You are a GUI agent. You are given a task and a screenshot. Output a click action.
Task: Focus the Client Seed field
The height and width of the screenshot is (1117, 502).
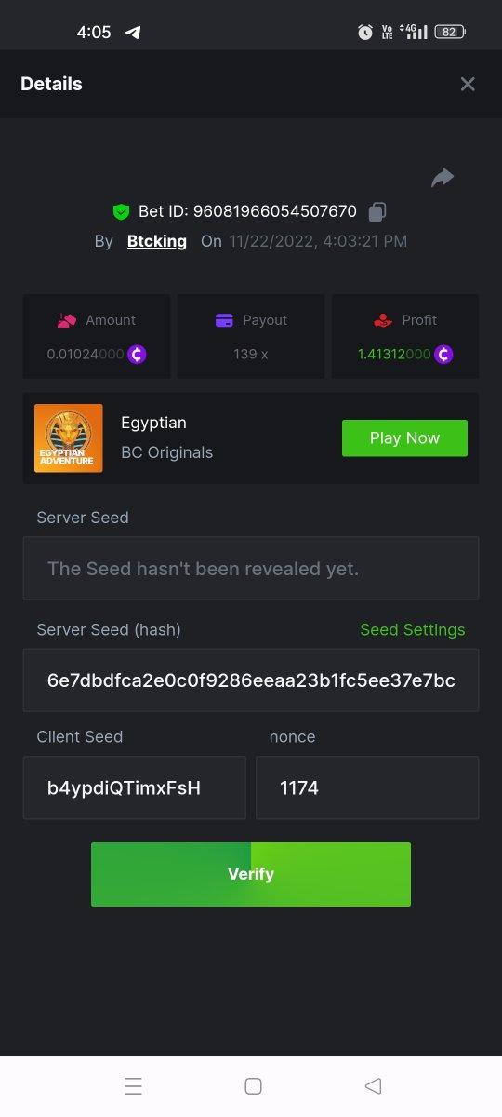(135, 787)
